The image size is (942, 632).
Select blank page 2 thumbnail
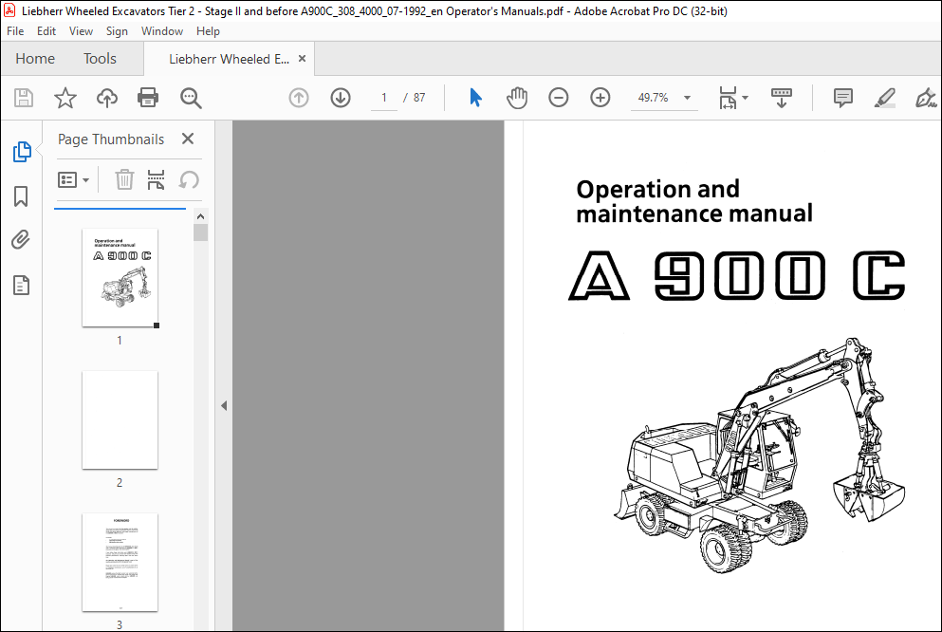tap(120, 420)
